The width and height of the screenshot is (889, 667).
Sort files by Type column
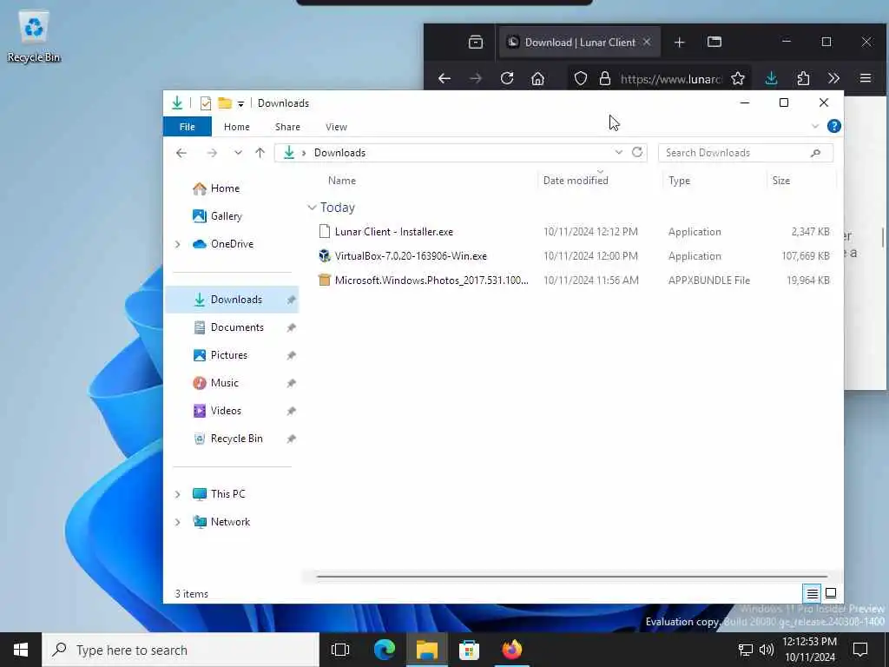tap(679, 181)
